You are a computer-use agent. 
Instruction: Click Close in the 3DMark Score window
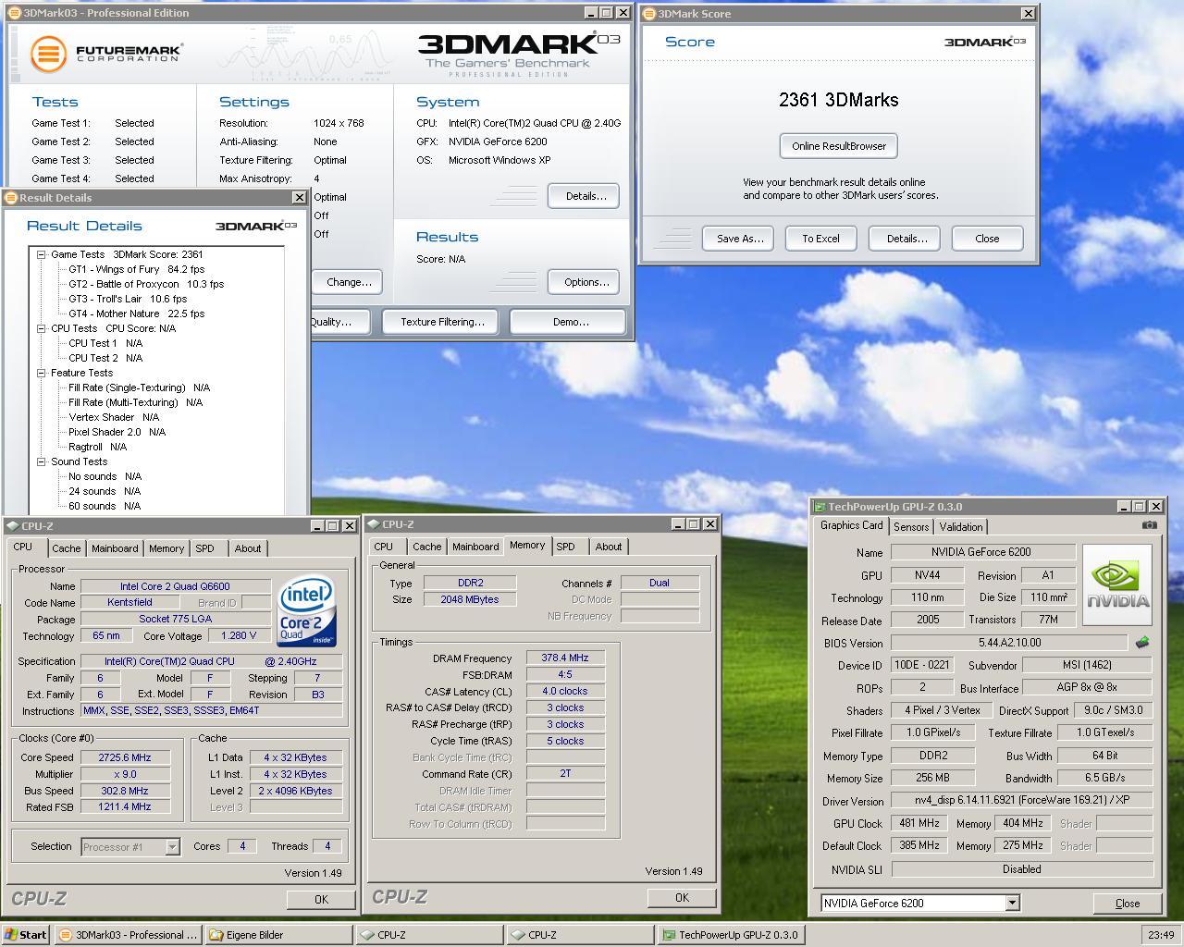click(x=987, y=239)
